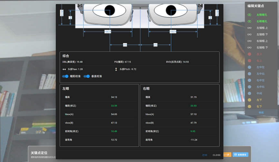Screen dimensions: 279x162
Task: Click the 左眼 section heading
Action: coord(66,89)
